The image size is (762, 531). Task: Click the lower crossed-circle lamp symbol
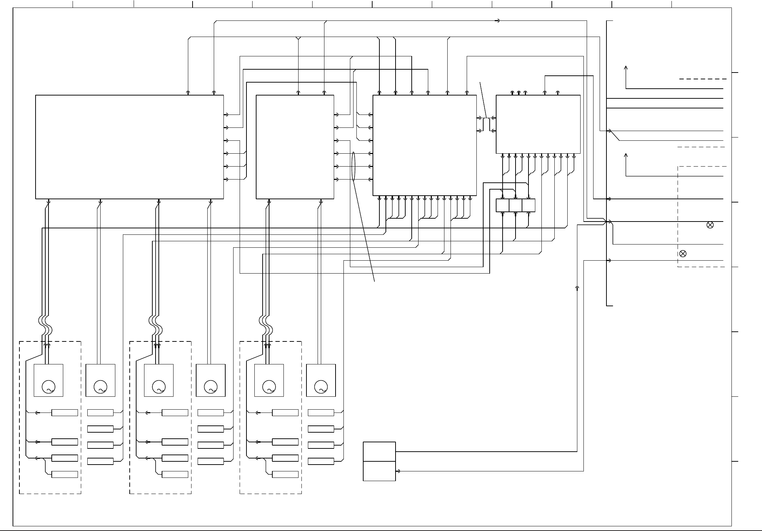(x=683, y=254)
